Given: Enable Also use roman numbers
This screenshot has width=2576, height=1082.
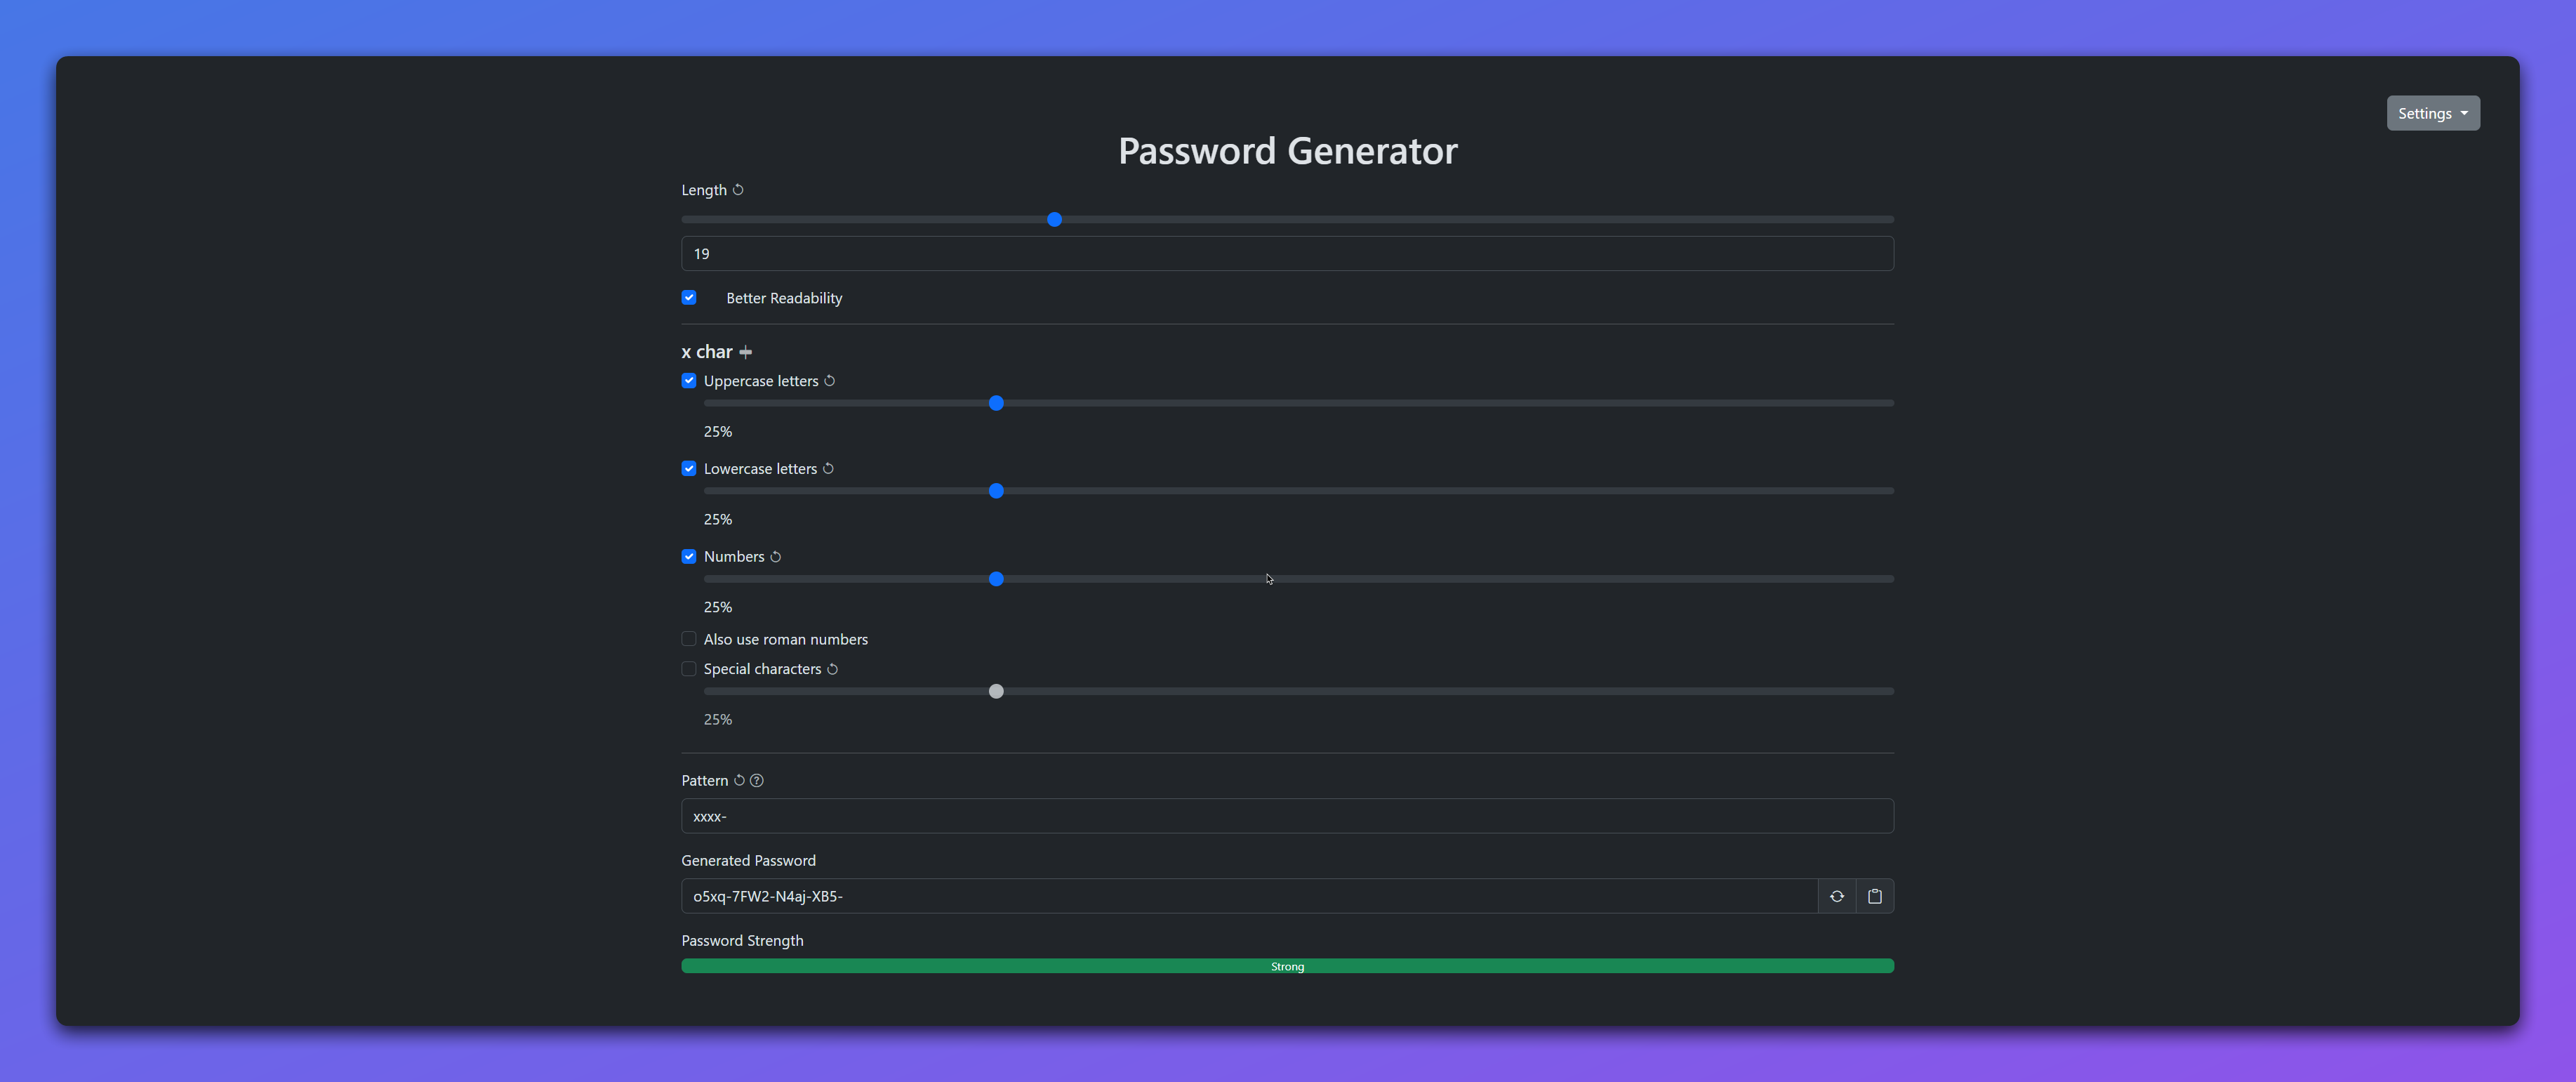Looking at the screenshot, I should point(689,639).
